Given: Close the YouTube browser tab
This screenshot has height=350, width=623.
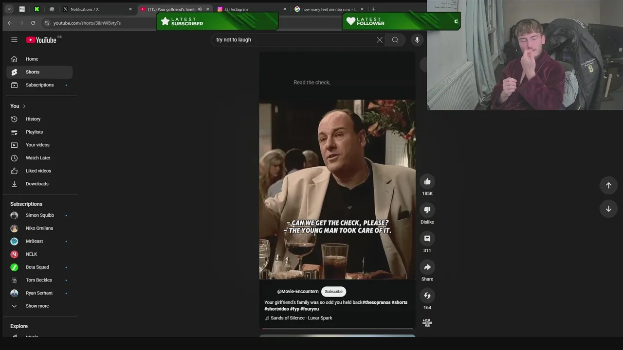Looking at the screenshot, I should coord(208,9).
